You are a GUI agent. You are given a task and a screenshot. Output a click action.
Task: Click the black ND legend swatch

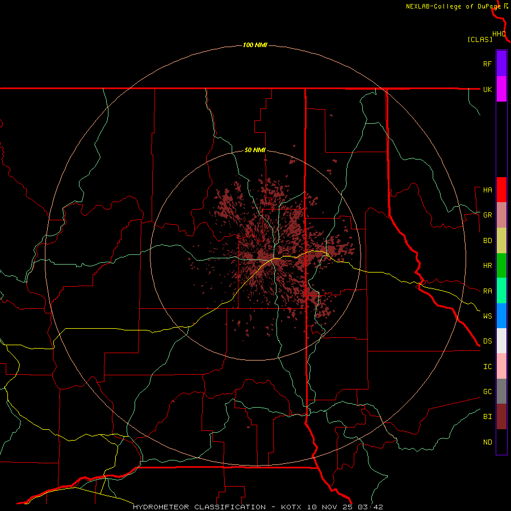[x=501, y=442]
